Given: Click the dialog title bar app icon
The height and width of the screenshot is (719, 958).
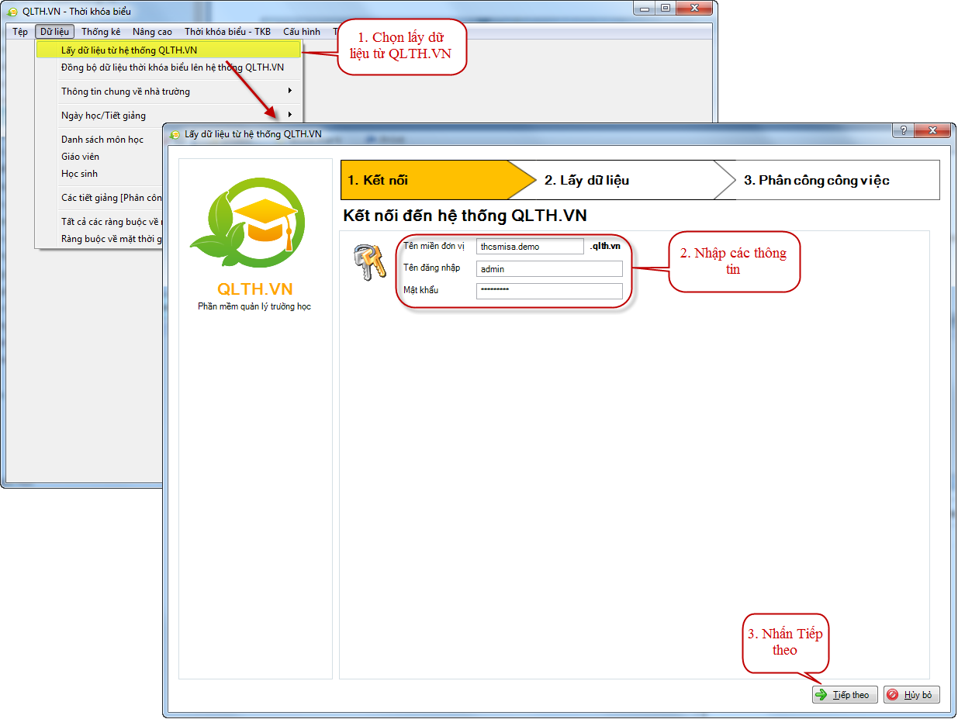Looking at the screenshot, I should click(x=174, y=134).
